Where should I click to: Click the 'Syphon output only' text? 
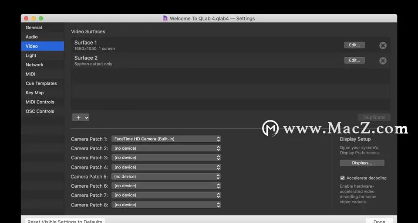point(93,64)
